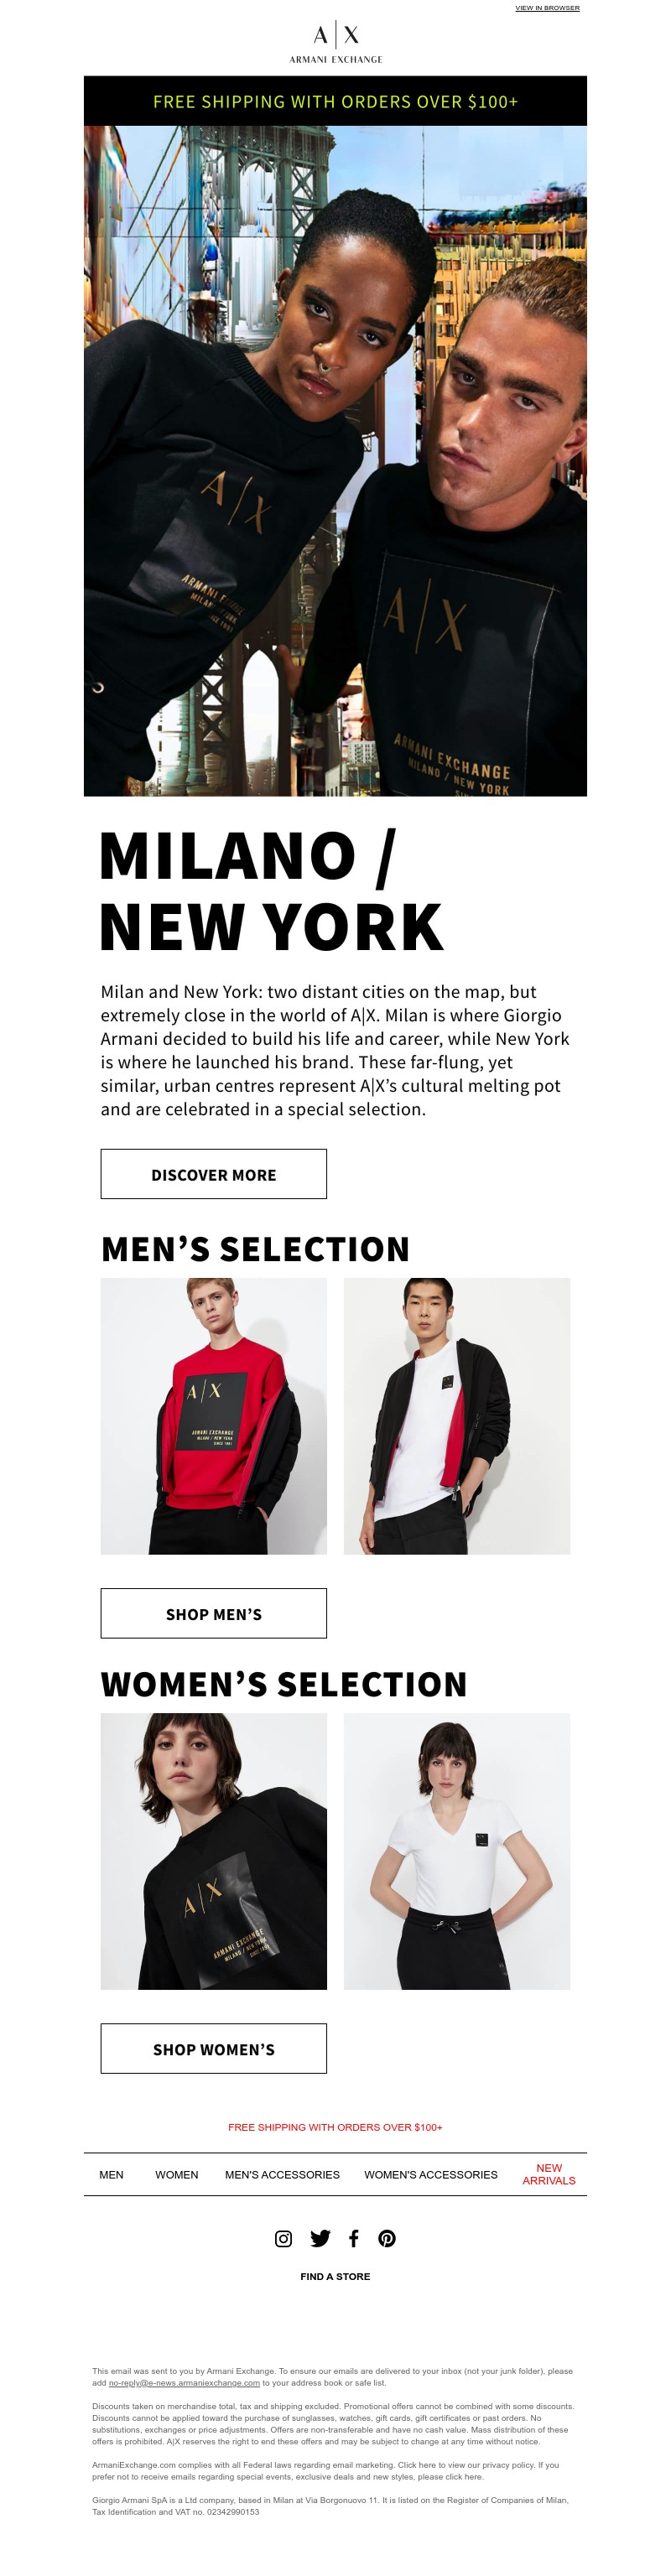Click the no-reply email address link
The height and width of the screenshot is (2576, 671).
pos(184,2382)
